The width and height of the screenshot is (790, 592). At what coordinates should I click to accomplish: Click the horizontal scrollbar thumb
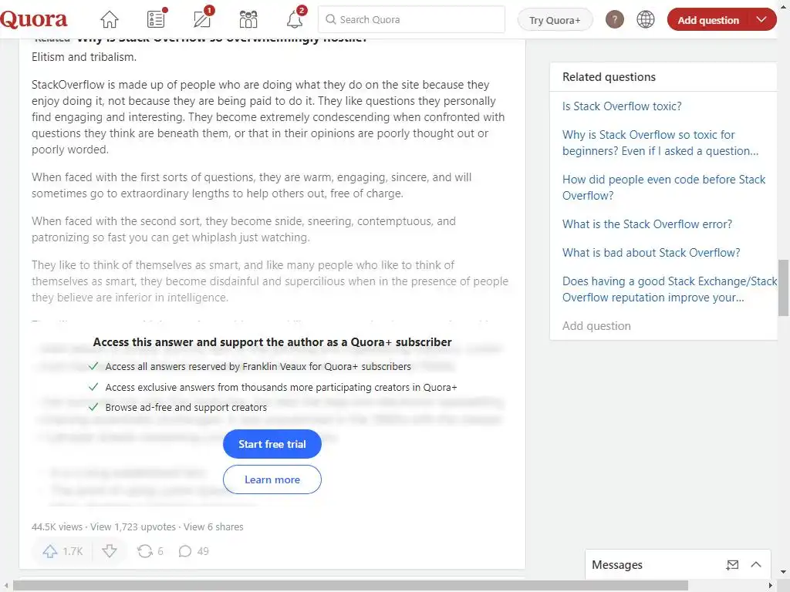click(351, 585)
